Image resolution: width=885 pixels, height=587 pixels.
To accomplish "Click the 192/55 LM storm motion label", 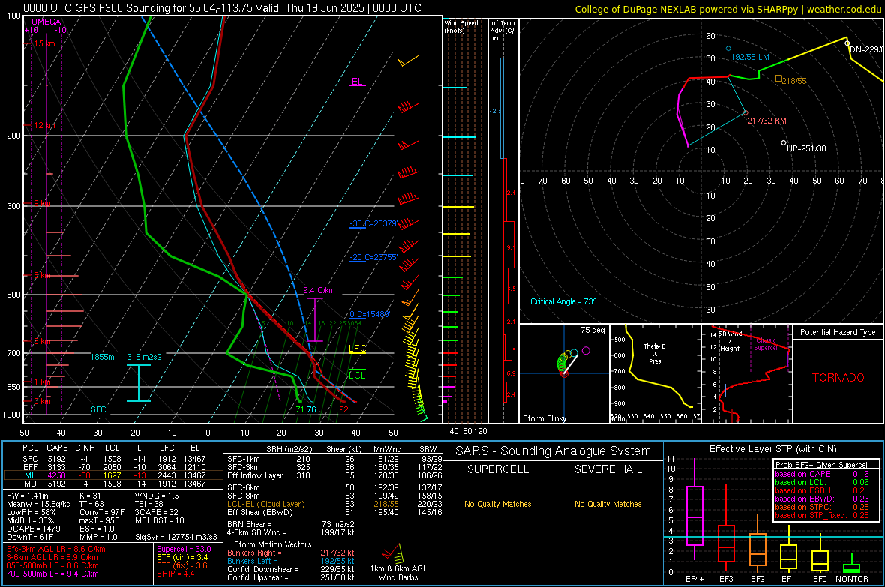I will tap(750, 57).
